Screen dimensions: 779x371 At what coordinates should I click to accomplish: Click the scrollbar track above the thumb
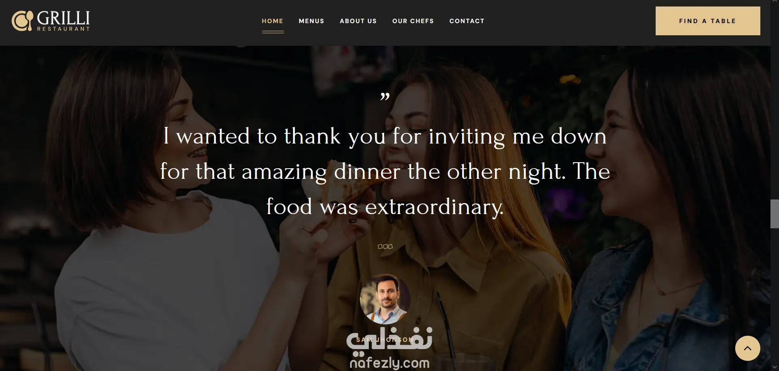[x=775, y=101]
